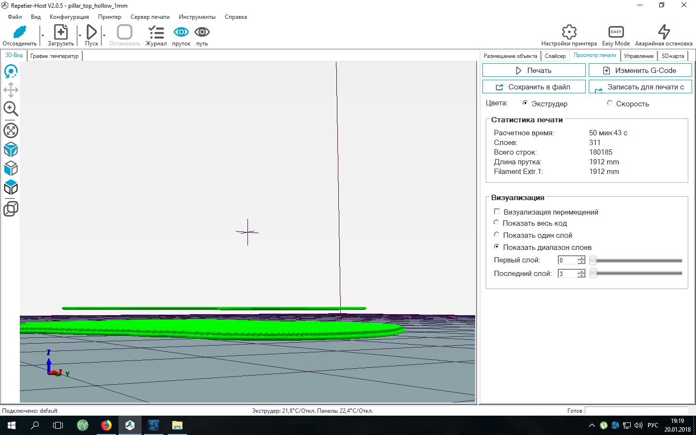Open the Конфигурация menu
Screen dimensions: 696x435
click(69, 17)
